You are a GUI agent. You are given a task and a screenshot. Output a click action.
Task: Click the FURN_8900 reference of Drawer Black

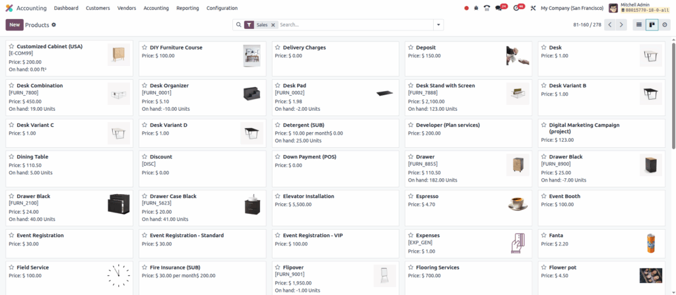point(556,164)
